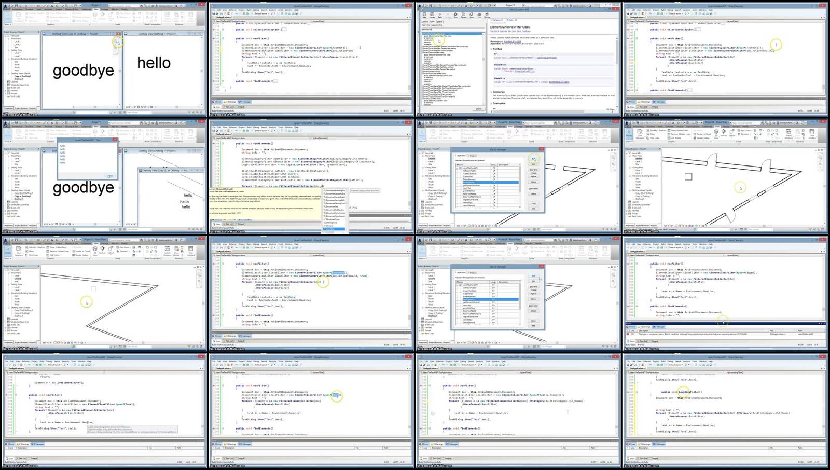
Task: Switch to the Project tab in the Macro Manager above the doors
Action: click(473, 156)
